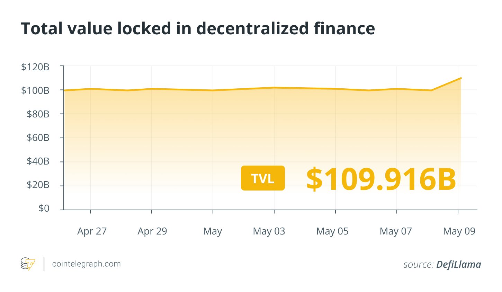
Task: Click the $0 y-axis label
Action: pyautogui.click(x=44, y=209)
